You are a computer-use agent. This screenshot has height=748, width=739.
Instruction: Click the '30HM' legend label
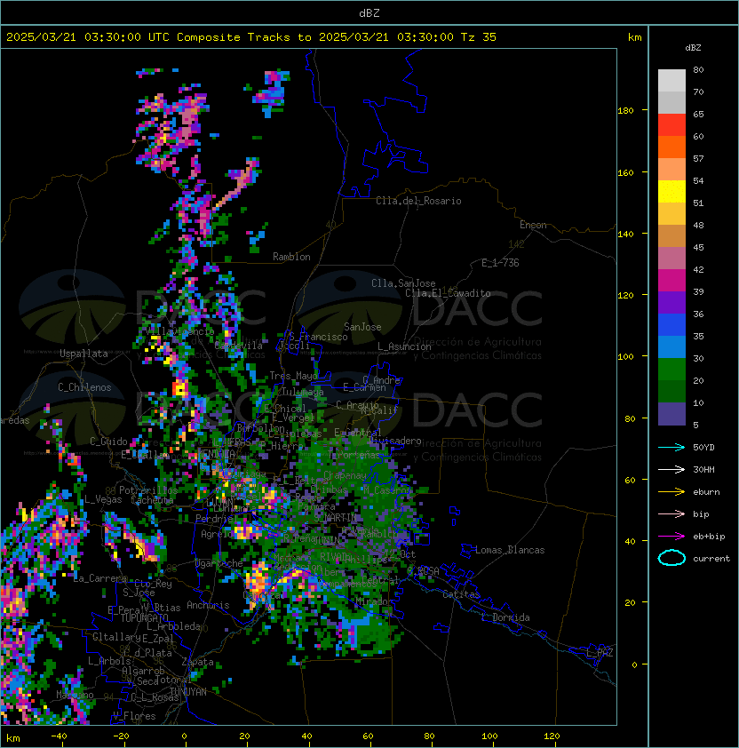[703, 469]
